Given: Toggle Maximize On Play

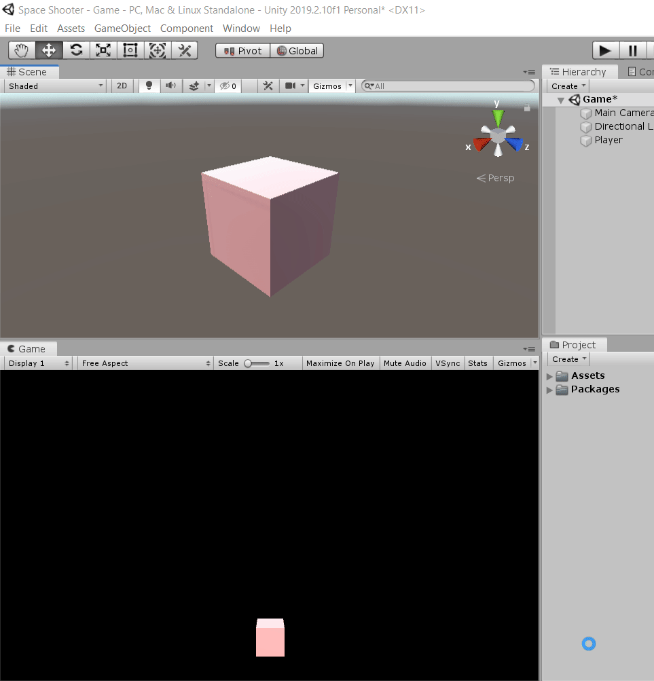Looking at the screenshot, I should click(340, 363).
